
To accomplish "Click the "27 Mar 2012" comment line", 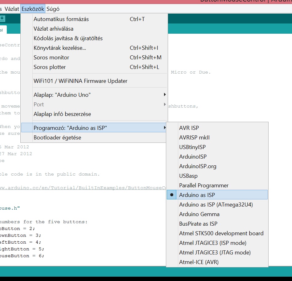I will click(x=16, y=154).
